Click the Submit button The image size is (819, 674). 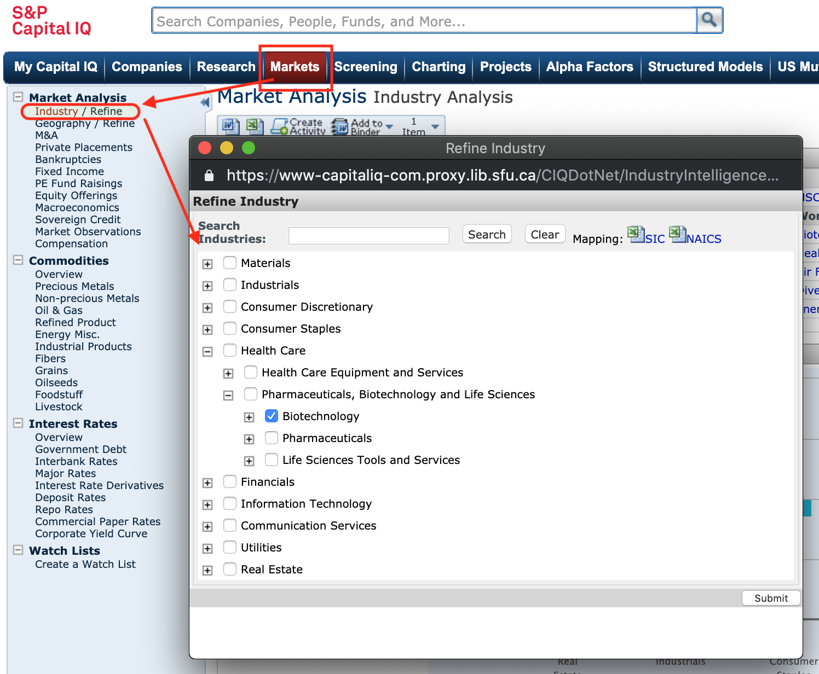(771, 598)
